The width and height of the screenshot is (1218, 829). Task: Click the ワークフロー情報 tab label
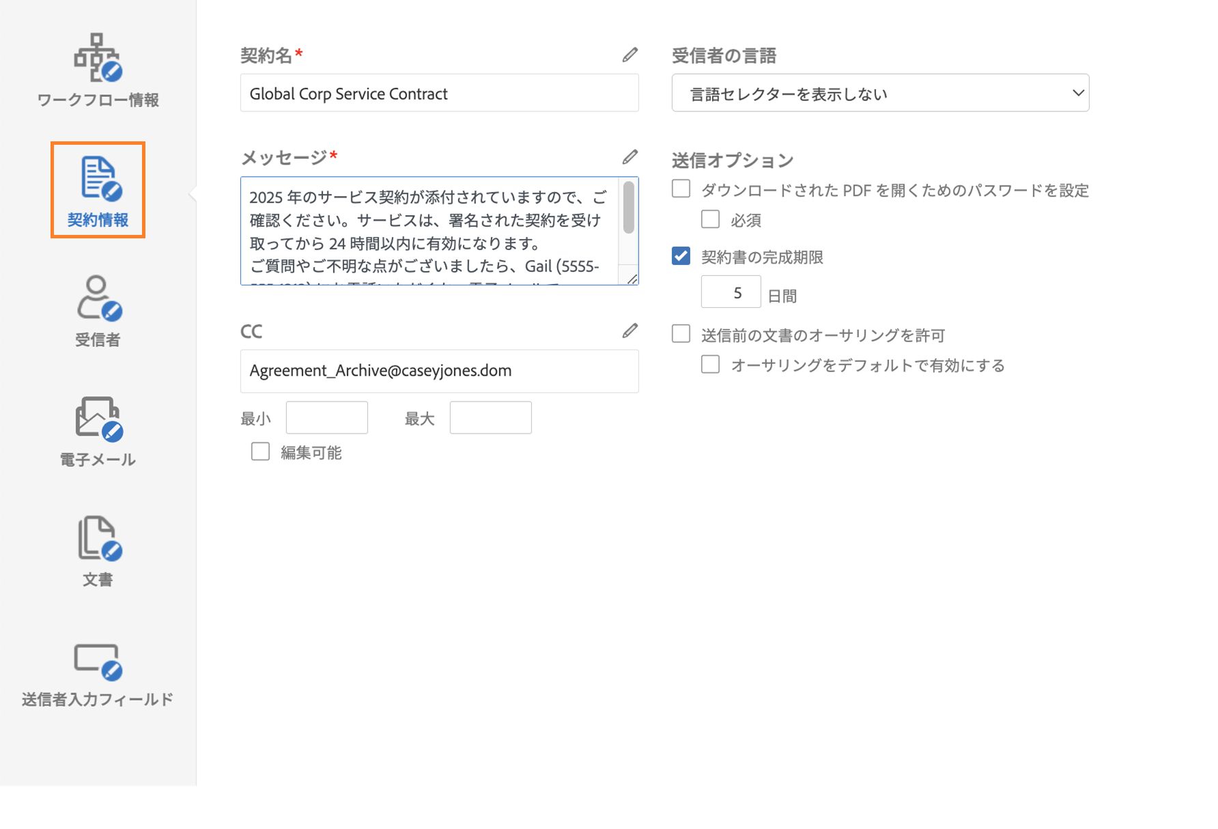98,100
